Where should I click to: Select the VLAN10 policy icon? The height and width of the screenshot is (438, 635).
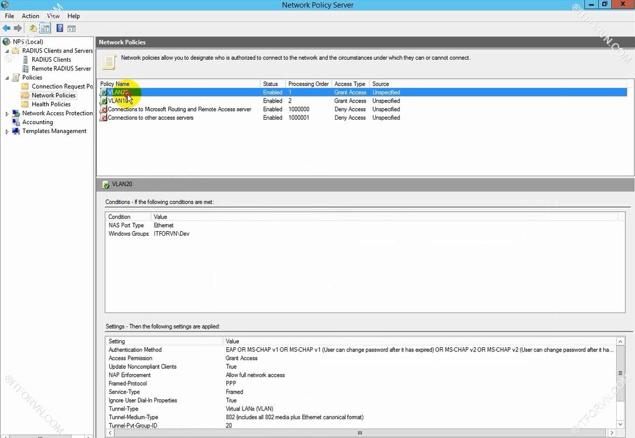104,101
